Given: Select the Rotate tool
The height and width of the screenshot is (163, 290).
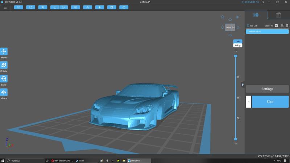Looking at the screenshot, I should point(4,65).
